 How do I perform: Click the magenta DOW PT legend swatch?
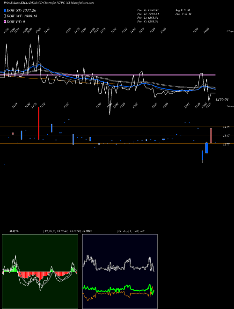[x=5, y=22]
